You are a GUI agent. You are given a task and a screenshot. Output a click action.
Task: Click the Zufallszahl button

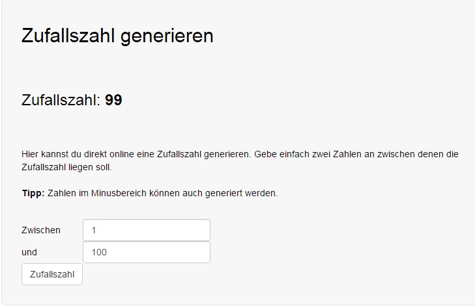click(x=52, y=274)
